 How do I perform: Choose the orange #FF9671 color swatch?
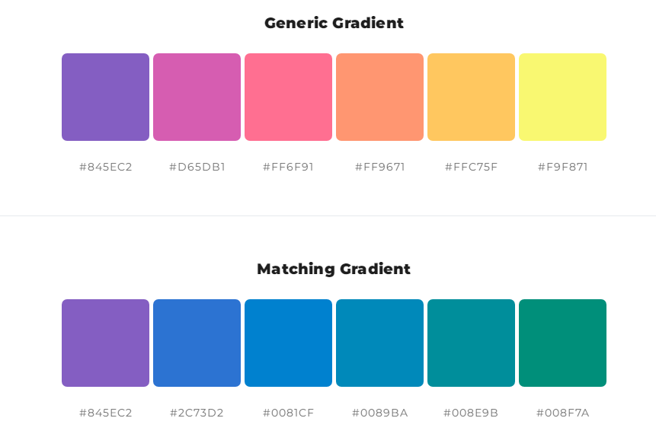(379, 97)
